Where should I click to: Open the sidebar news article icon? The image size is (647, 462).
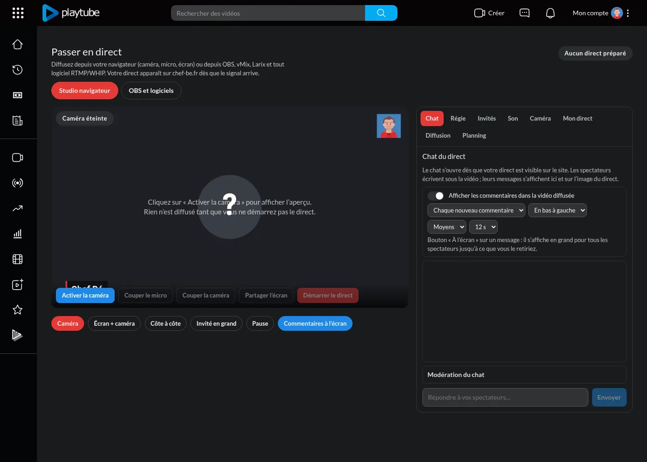[x=18, y=121]
